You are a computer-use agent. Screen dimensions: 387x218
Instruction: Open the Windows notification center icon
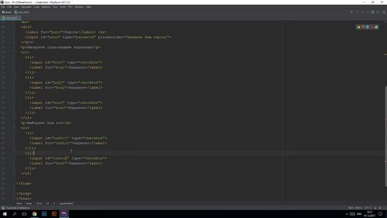[380, 214]
